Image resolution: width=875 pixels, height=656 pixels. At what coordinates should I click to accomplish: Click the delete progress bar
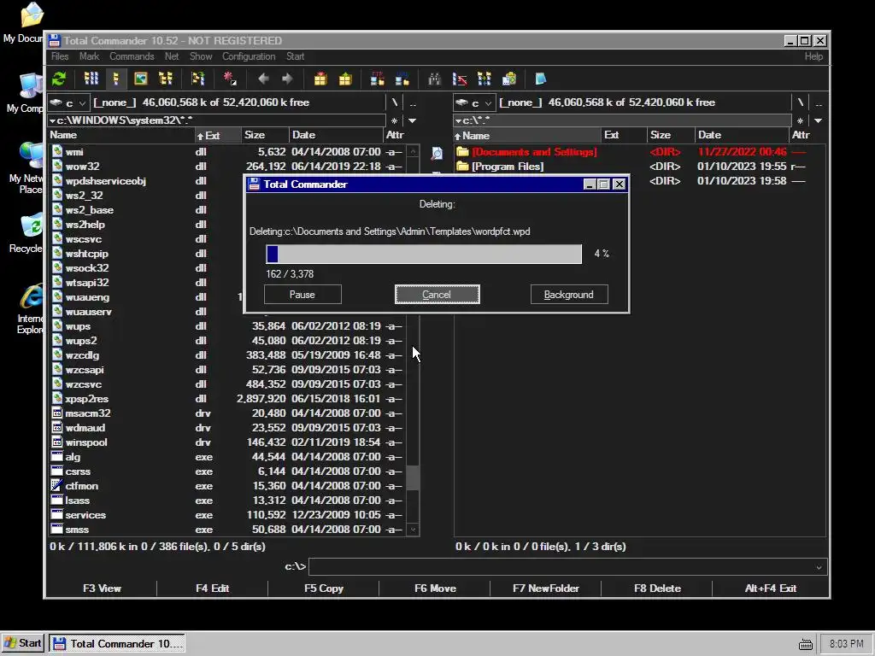click(x=424, y=254)
